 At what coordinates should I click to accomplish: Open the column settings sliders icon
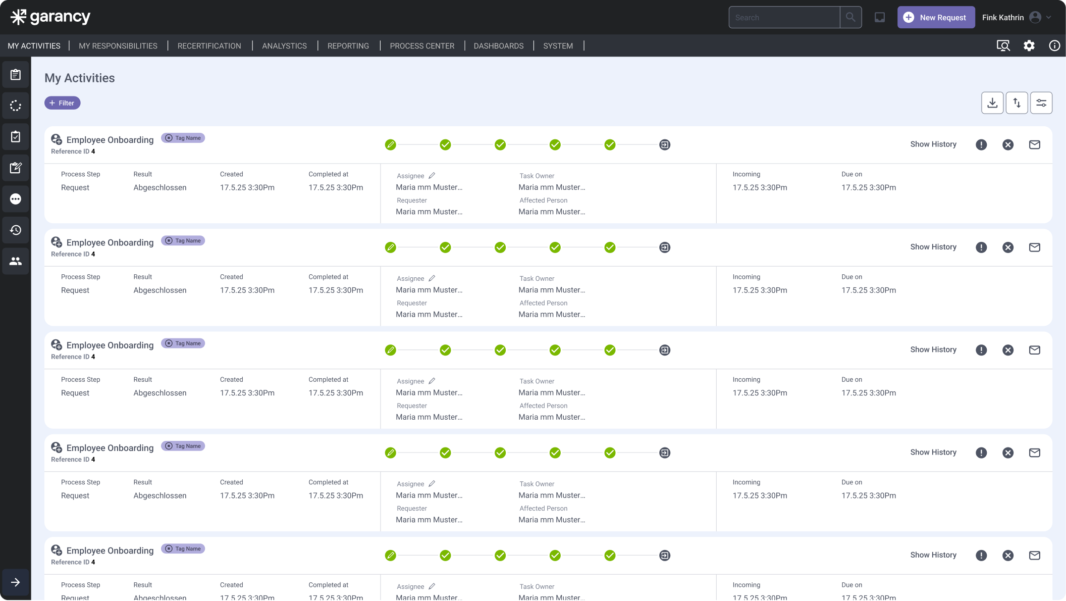[x=1041, y=103]
